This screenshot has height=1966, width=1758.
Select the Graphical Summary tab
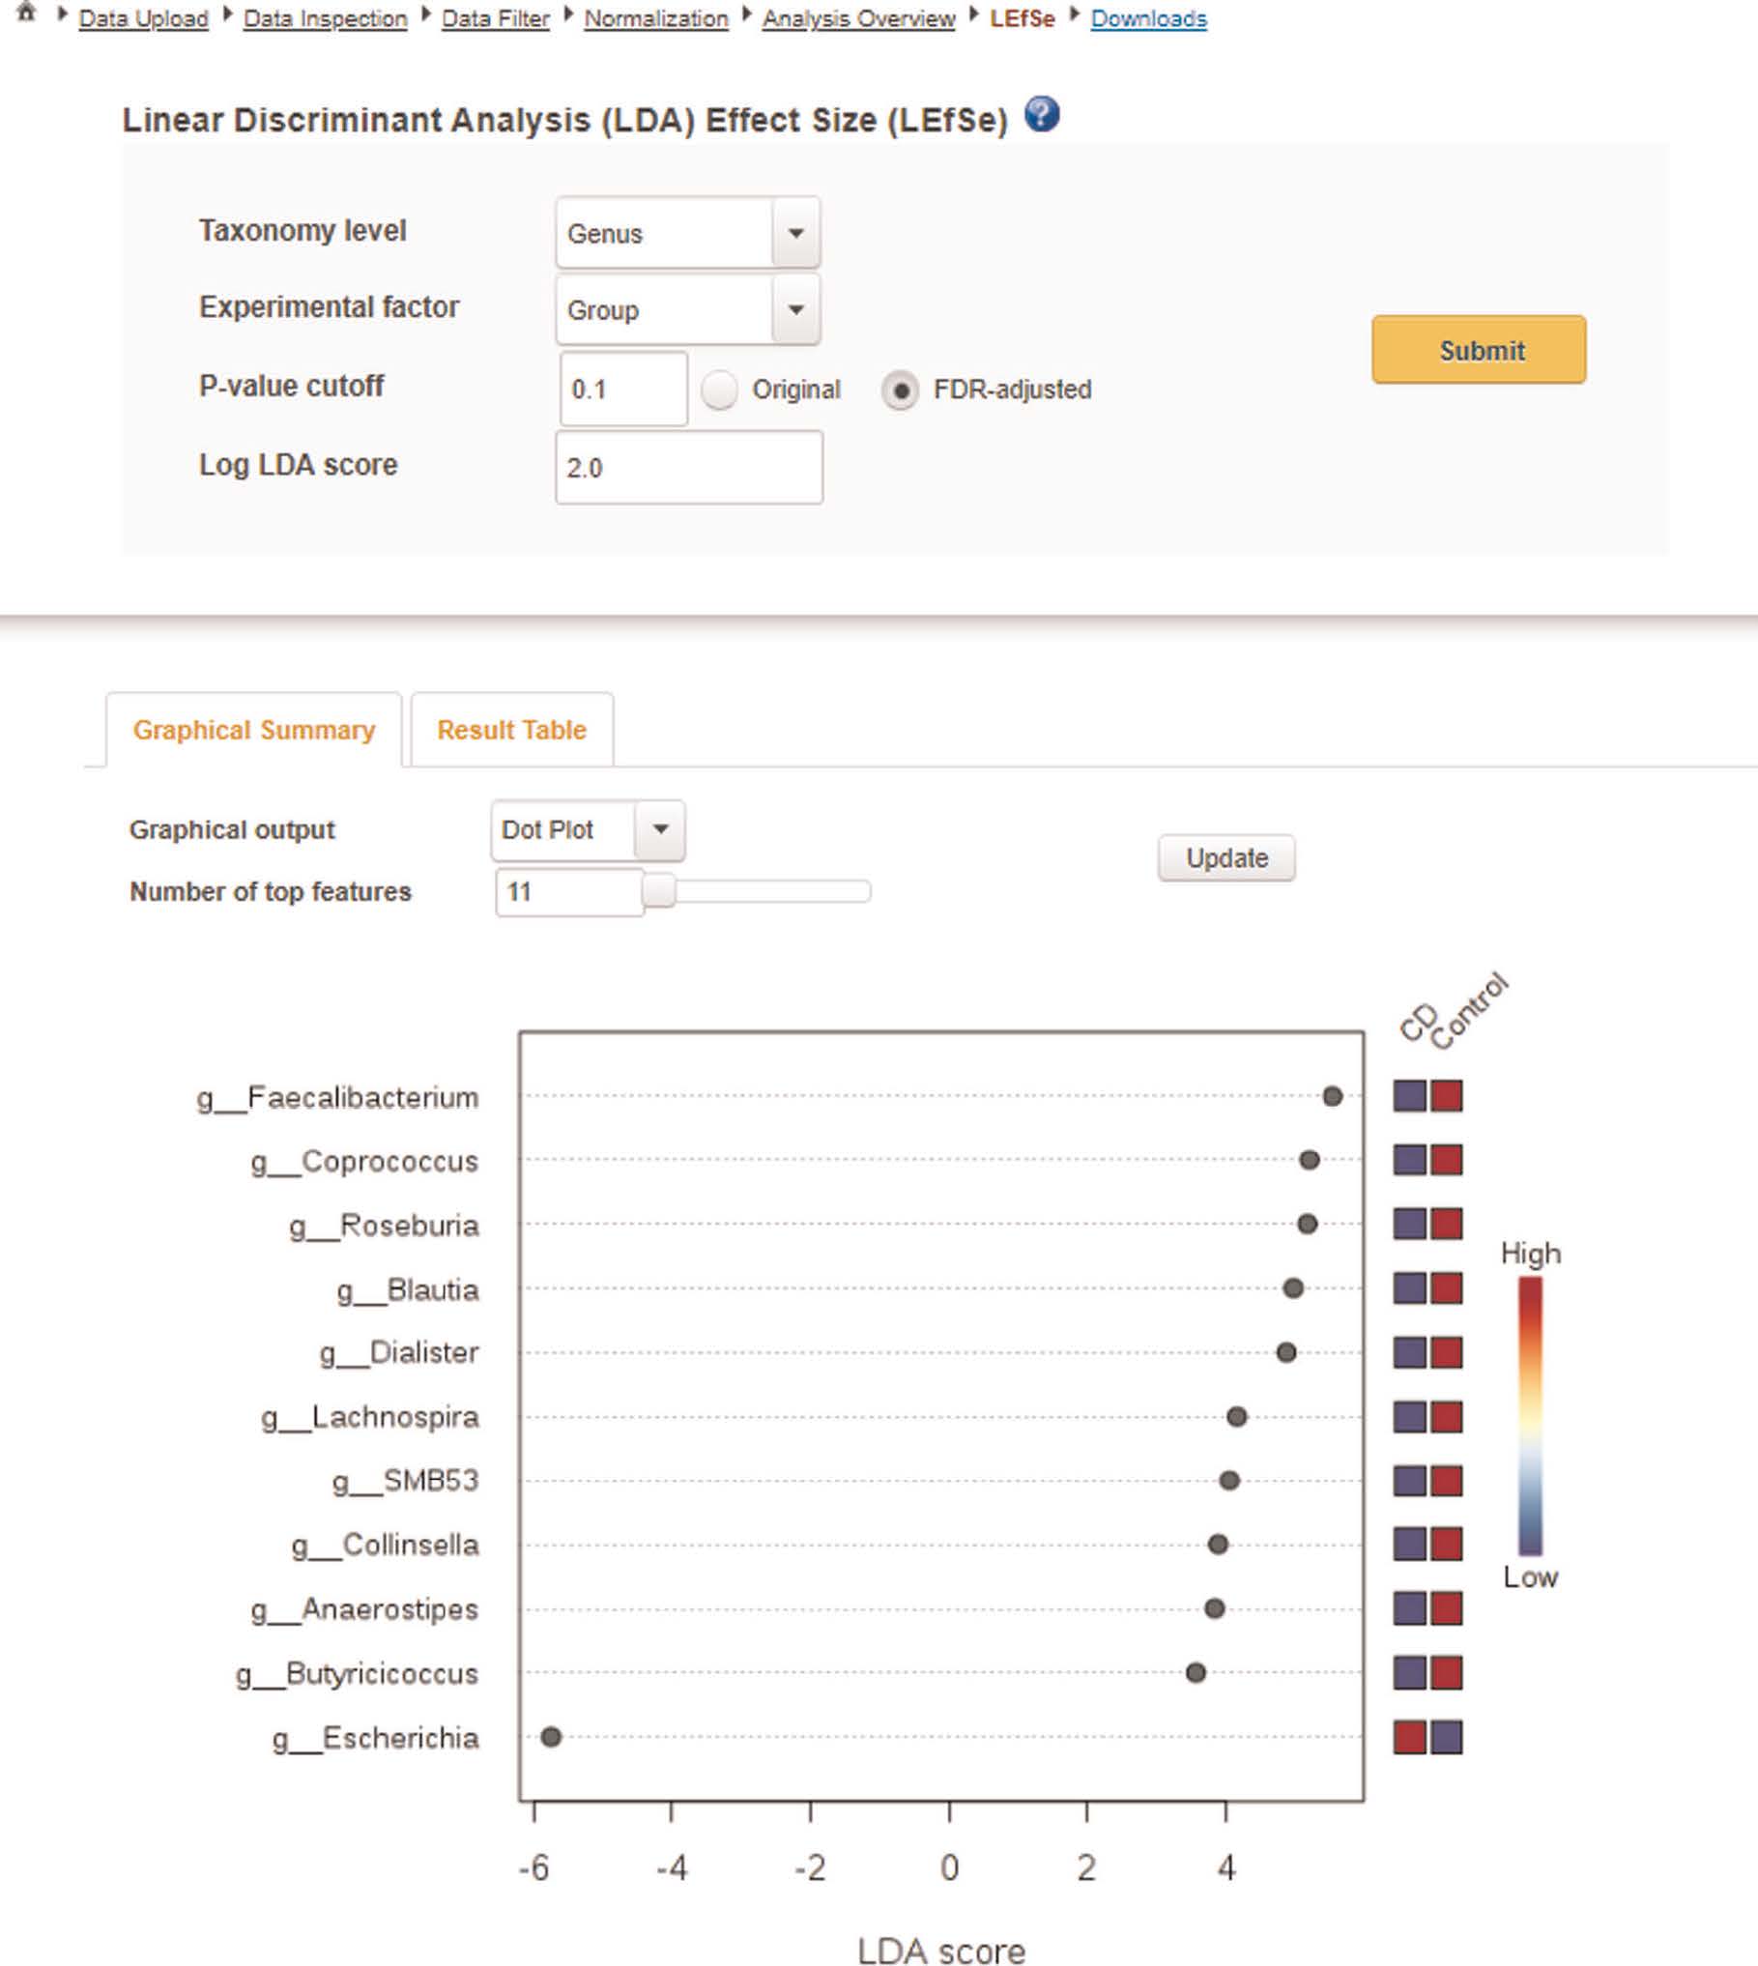point(254,730)
